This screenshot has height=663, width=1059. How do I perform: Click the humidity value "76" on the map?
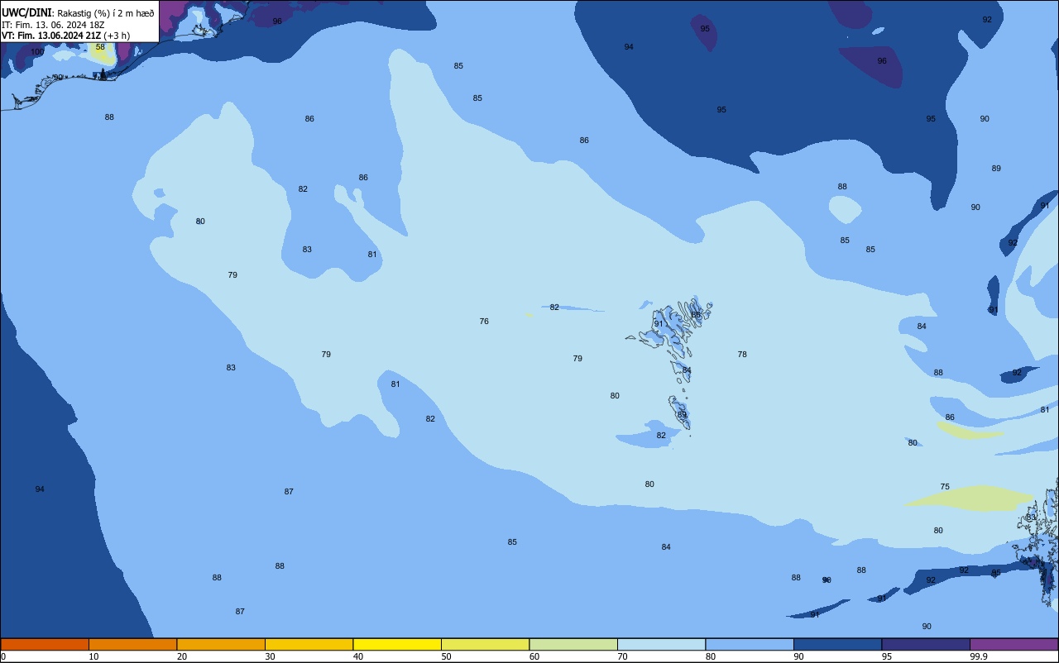point(484,322)
